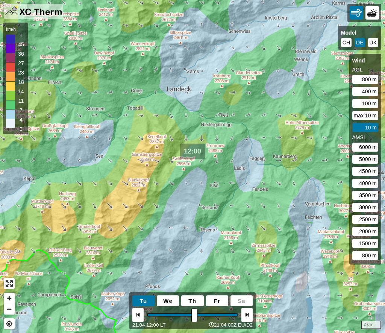
Task: Zoom out of the map
Action: (x=9, y=309)
